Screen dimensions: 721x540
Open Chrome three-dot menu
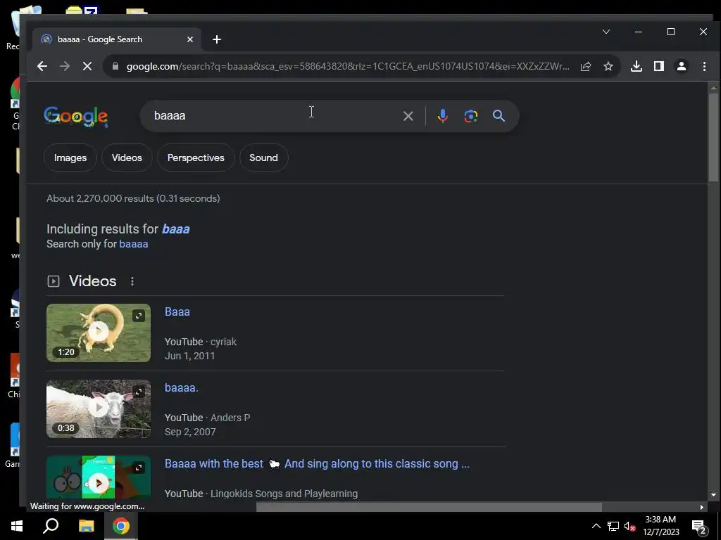click(x=704, y=67)
